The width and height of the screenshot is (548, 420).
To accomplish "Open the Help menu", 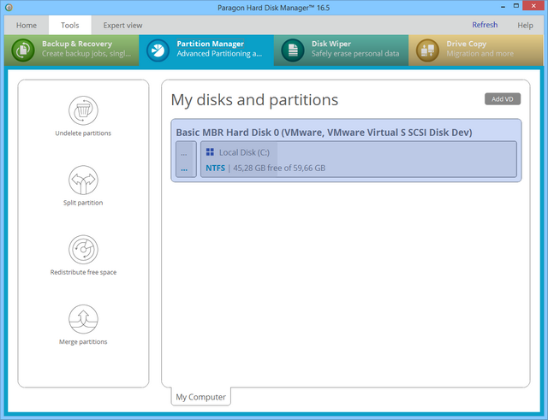I will tap(525, 26).
